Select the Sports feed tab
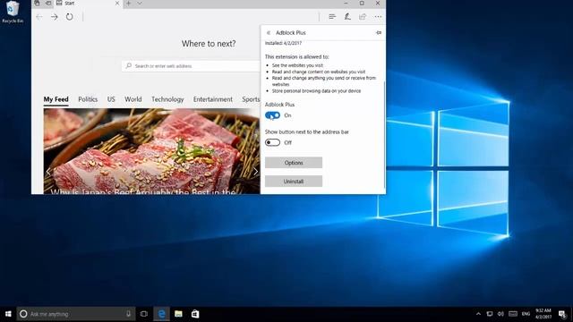Image resolution: width=573 pixels, height=322 pixels. [x=251, y=99]
